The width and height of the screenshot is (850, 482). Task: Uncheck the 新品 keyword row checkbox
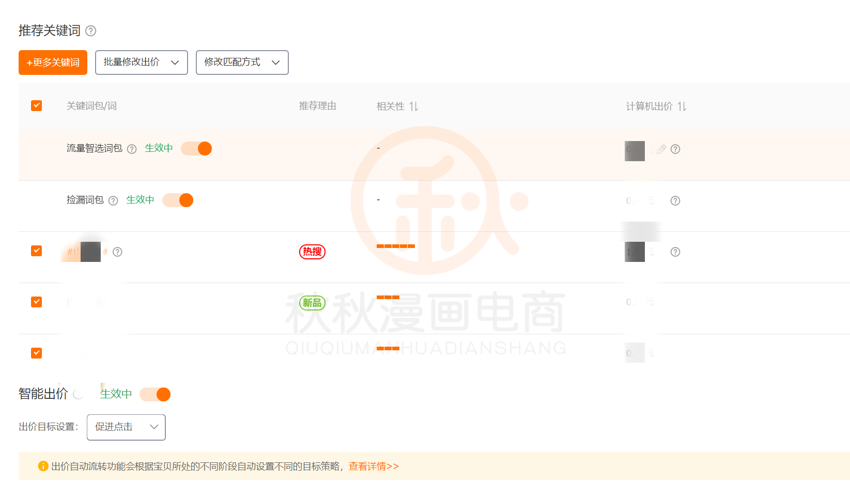pyautogui.click(x=37, y=302)
